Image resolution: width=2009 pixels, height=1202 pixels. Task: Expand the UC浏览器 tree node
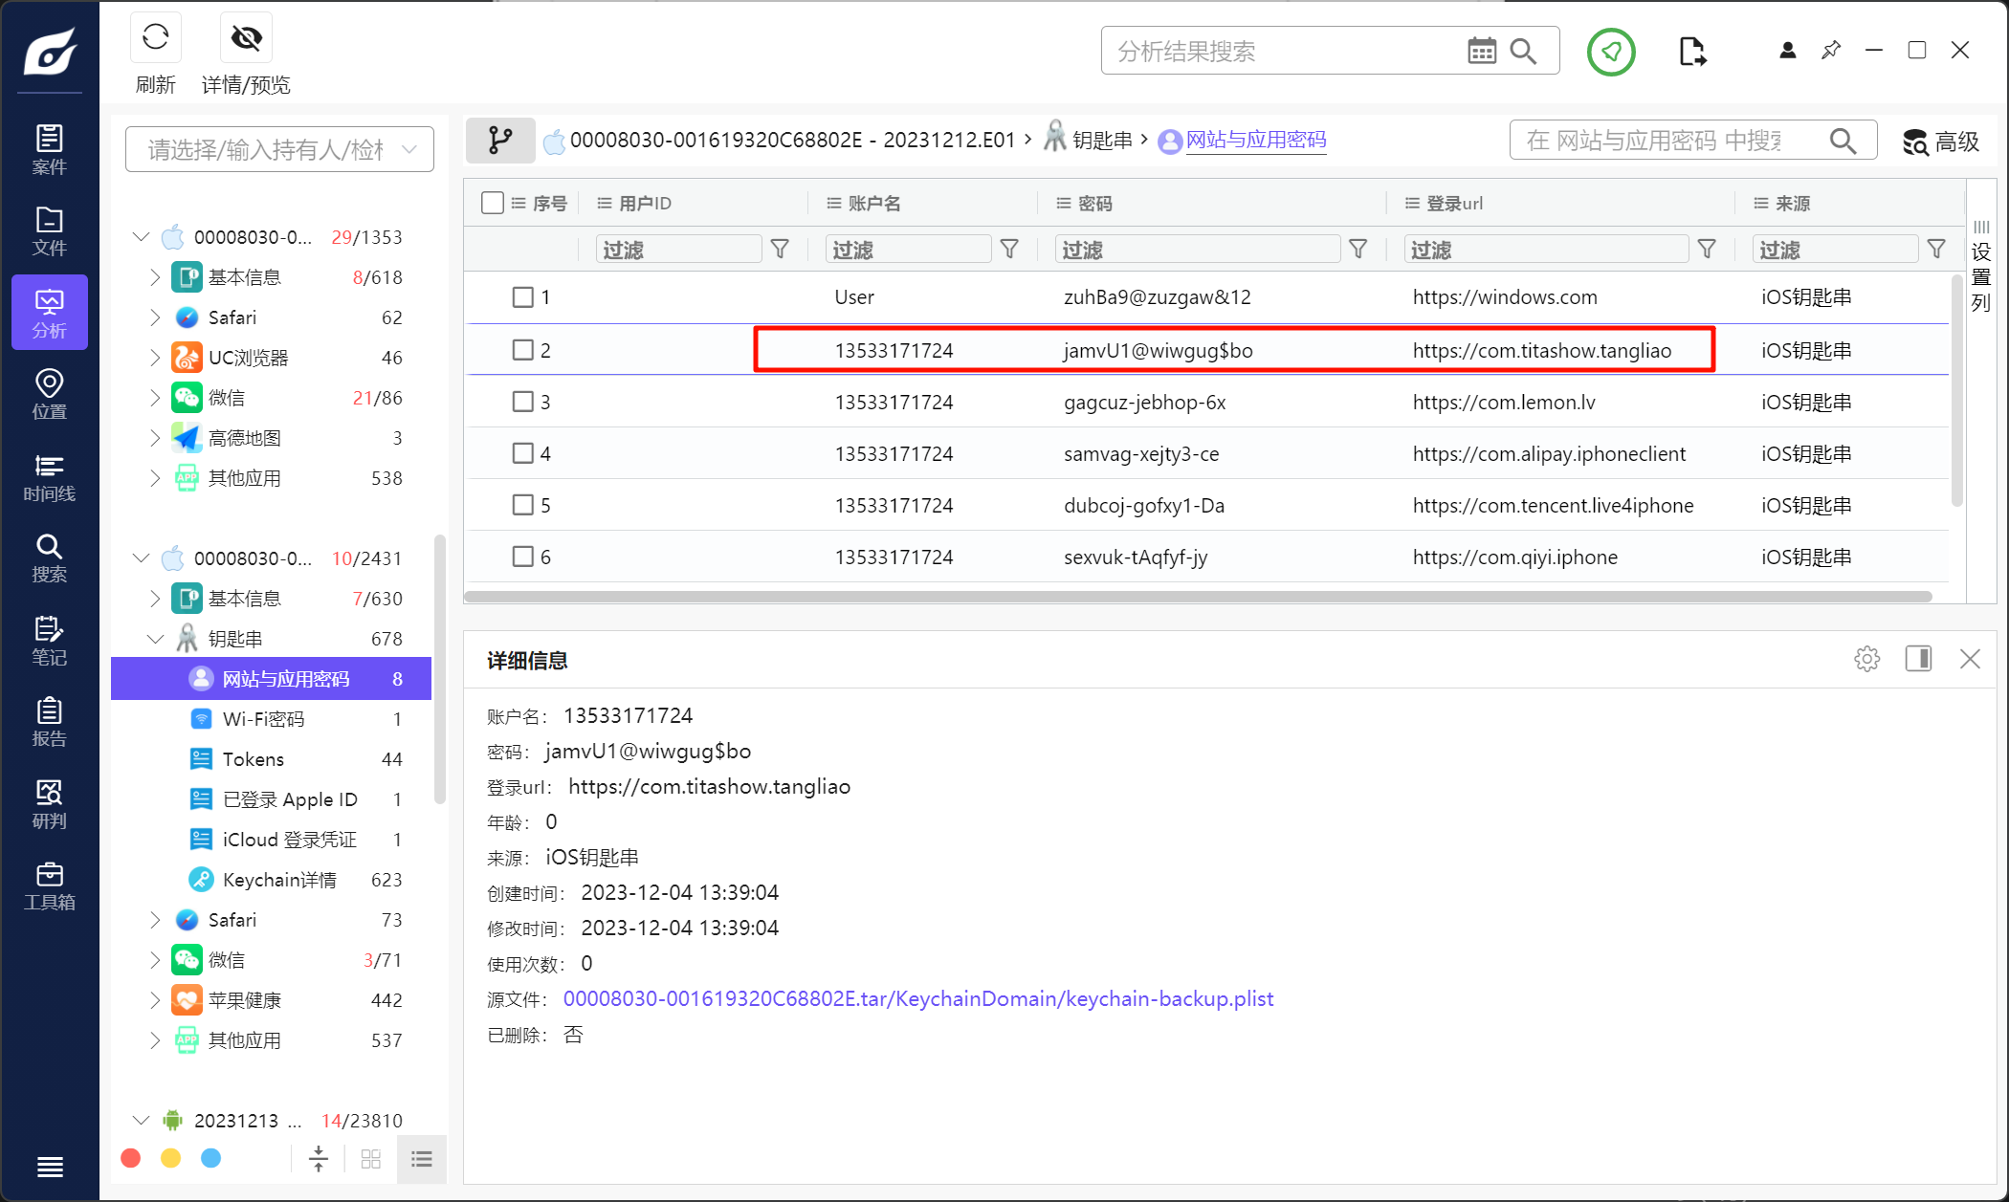155,358
